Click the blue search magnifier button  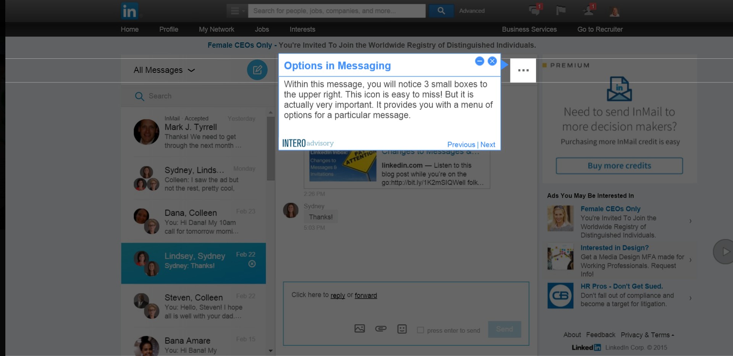click(x=441, y=11)
